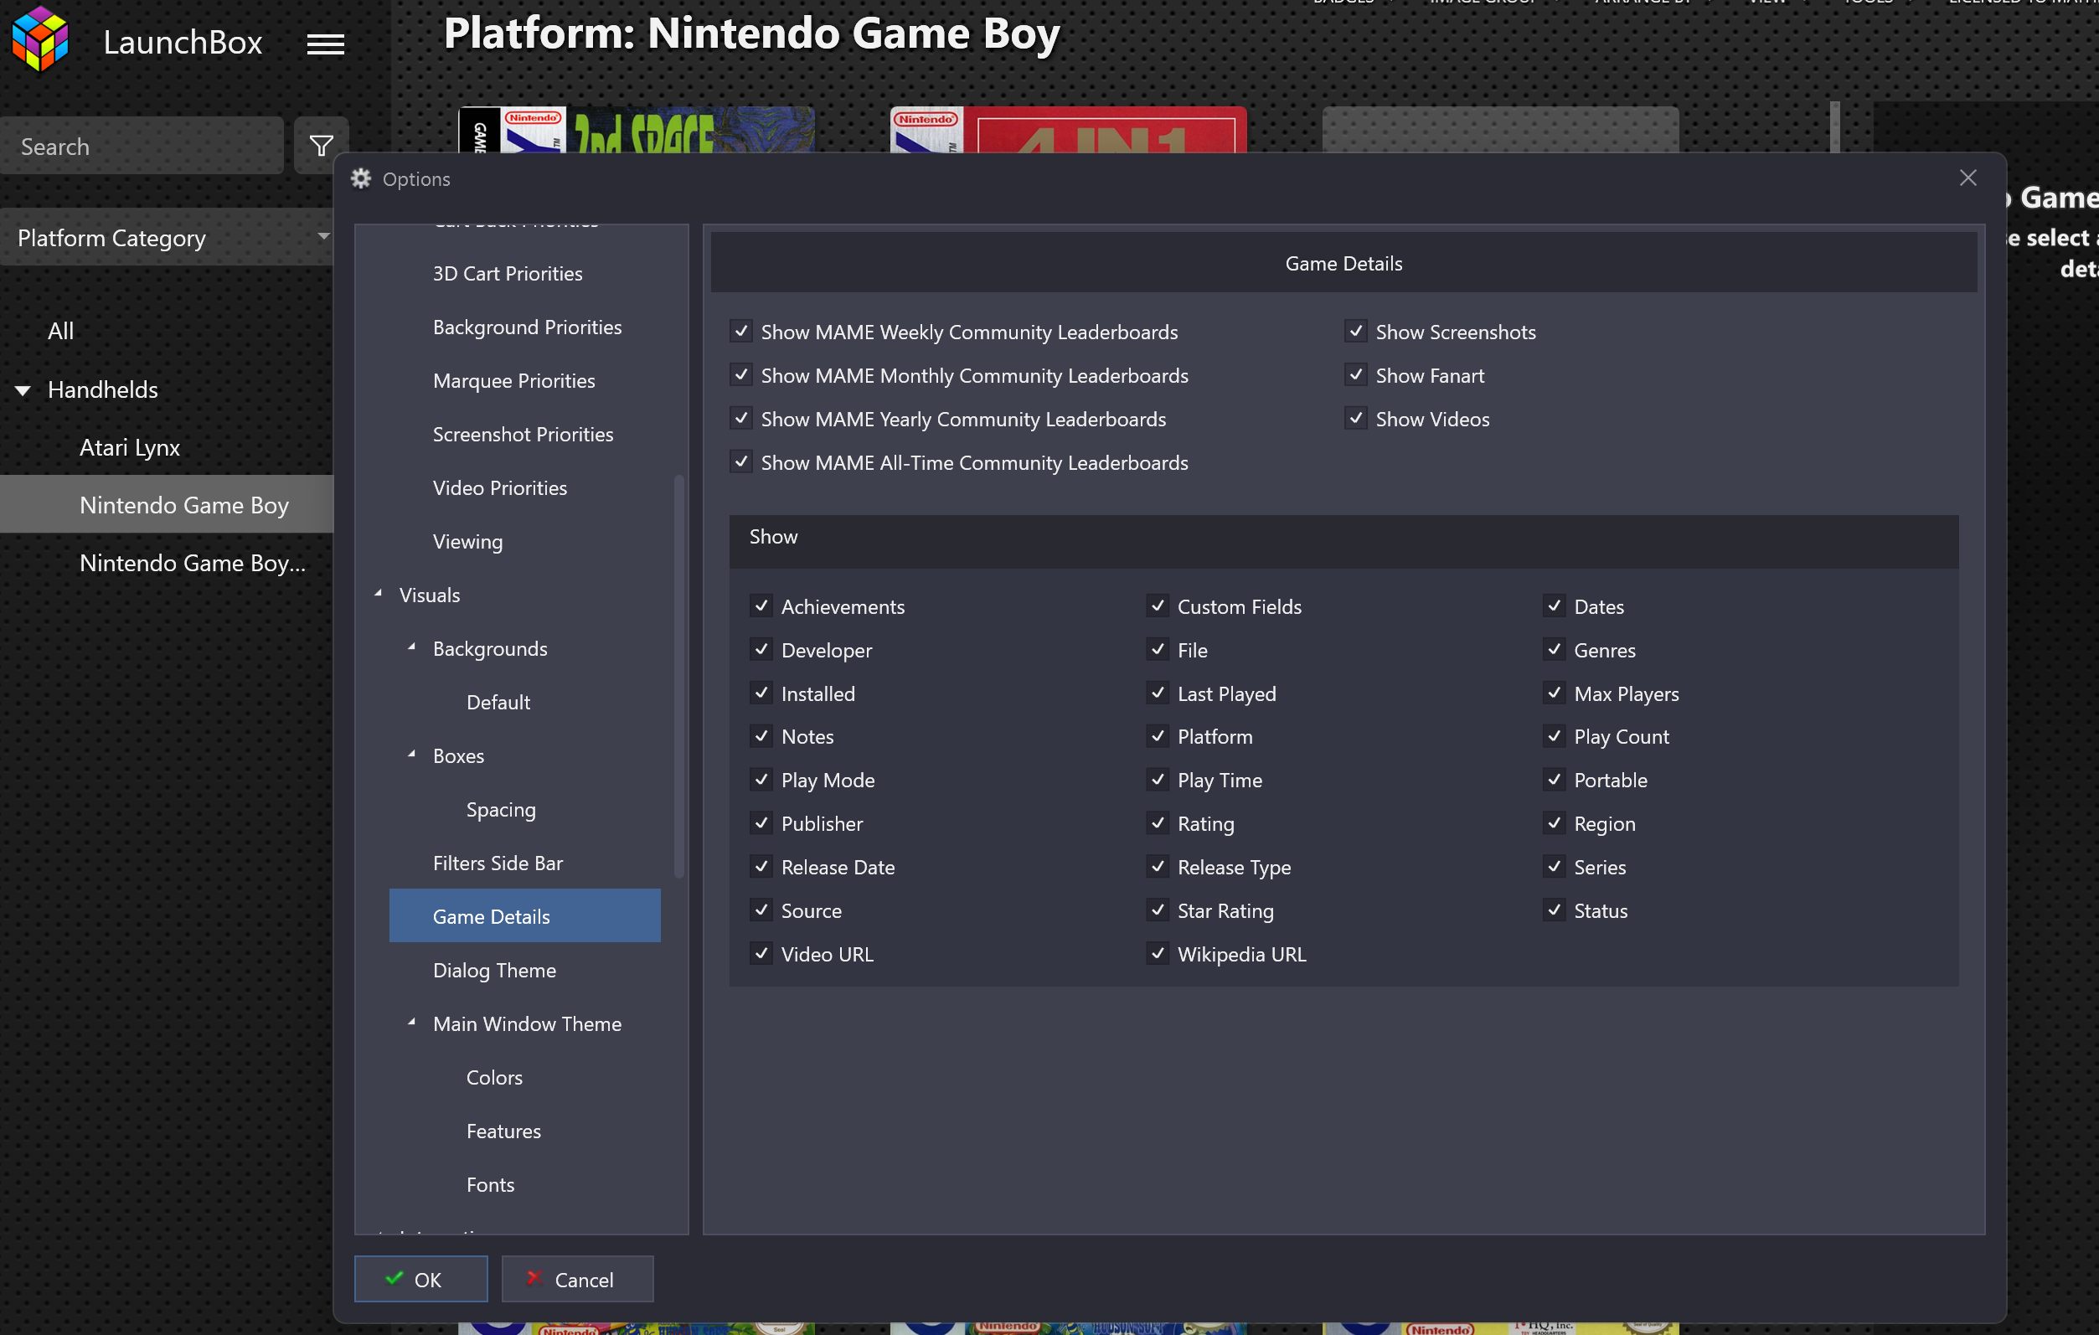
Task: Select Game Details in options tree
Action: pos(524,916)
